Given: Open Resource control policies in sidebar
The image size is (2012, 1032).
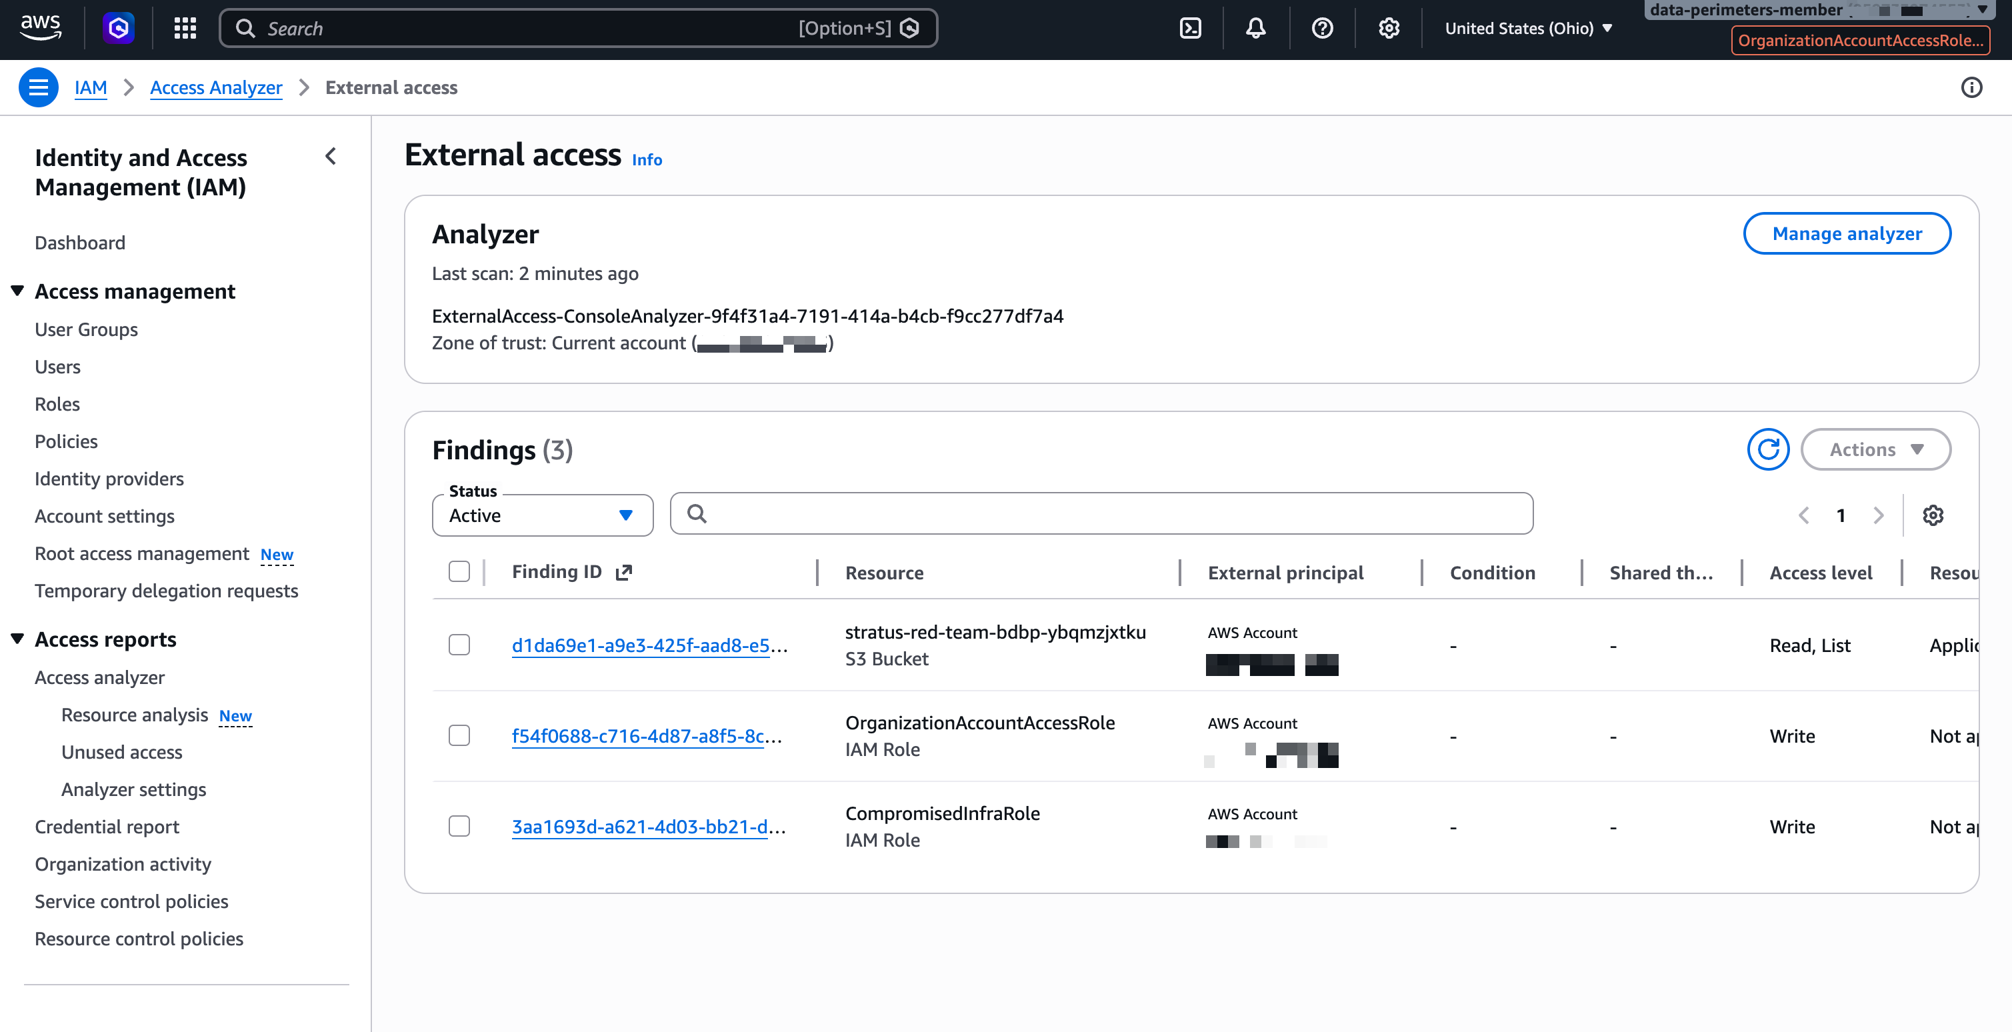Looking at the screenshot, I should click(x=139, y=939).
